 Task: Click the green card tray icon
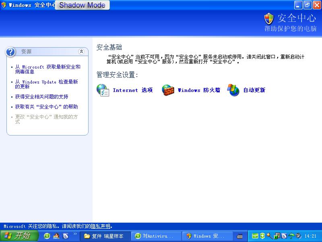point(255,236)
